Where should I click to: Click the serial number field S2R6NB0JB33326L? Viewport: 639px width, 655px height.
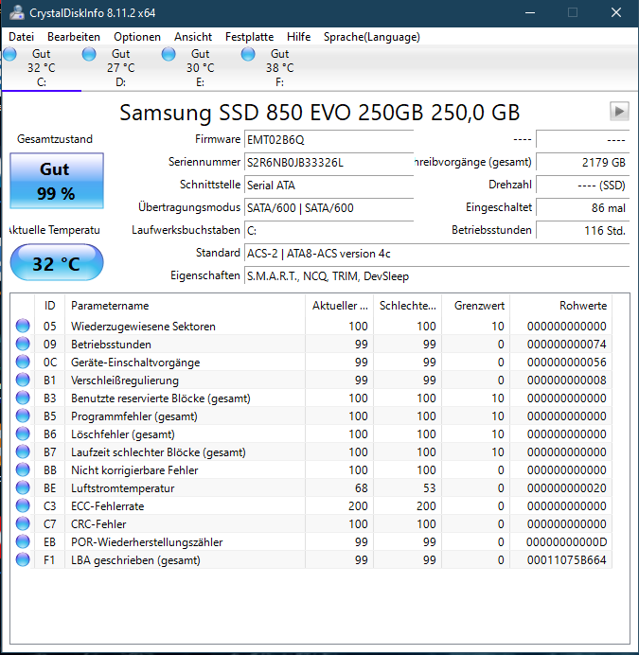[328, 162]
